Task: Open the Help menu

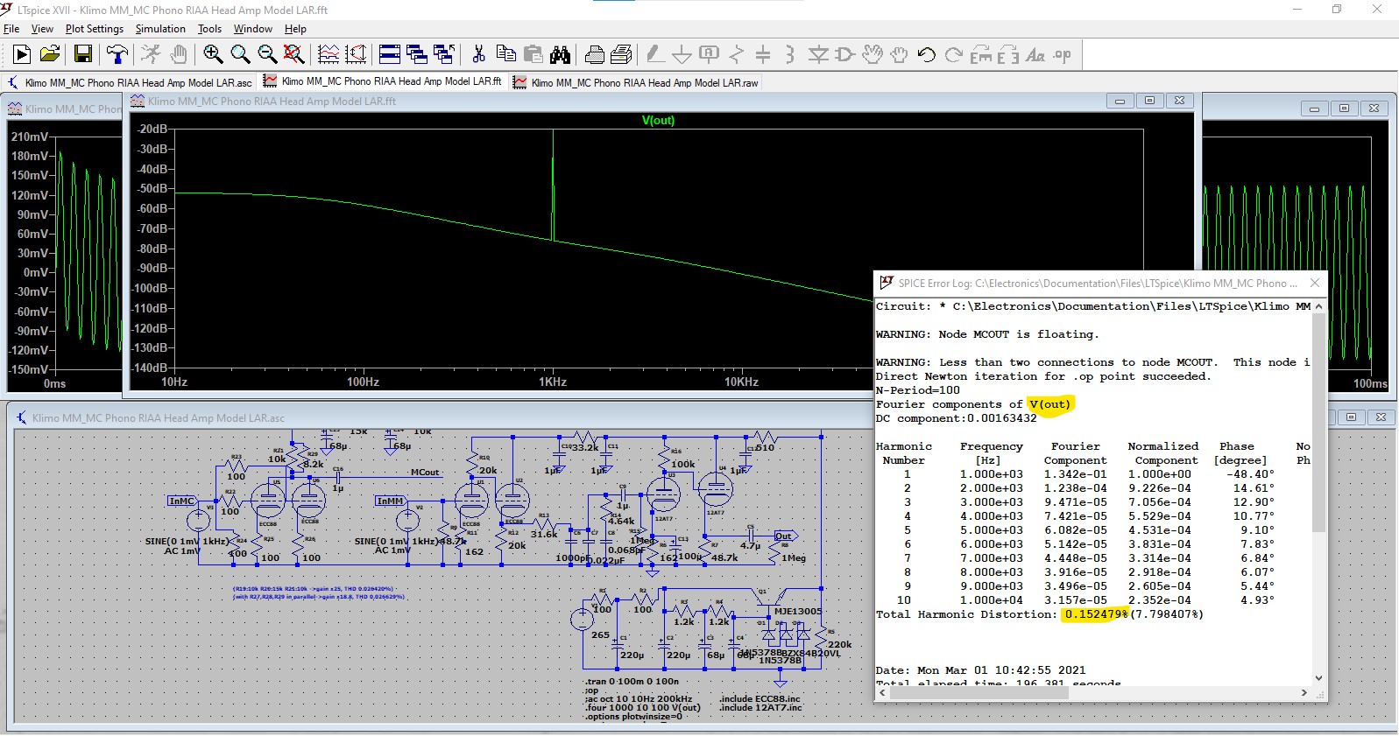Action: (x=295, y=29)
